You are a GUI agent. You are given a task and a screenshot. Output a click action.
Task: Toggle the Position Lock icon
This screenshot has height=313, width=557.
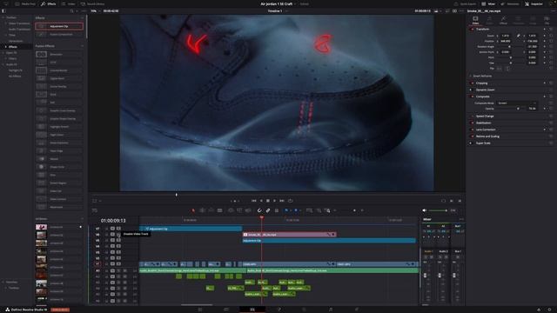click(x=277, y=210)
